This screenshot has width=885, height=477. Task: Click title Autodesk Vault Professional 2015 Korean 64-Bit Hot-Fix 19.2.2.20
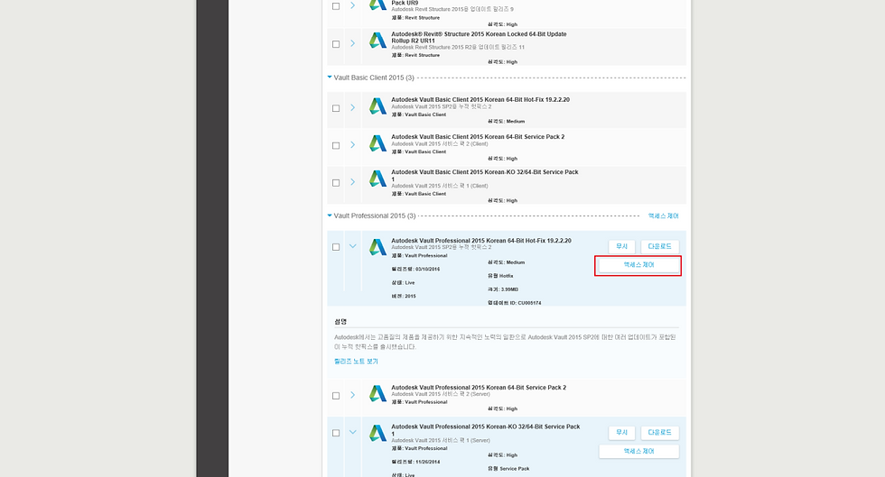coord(481,241)
